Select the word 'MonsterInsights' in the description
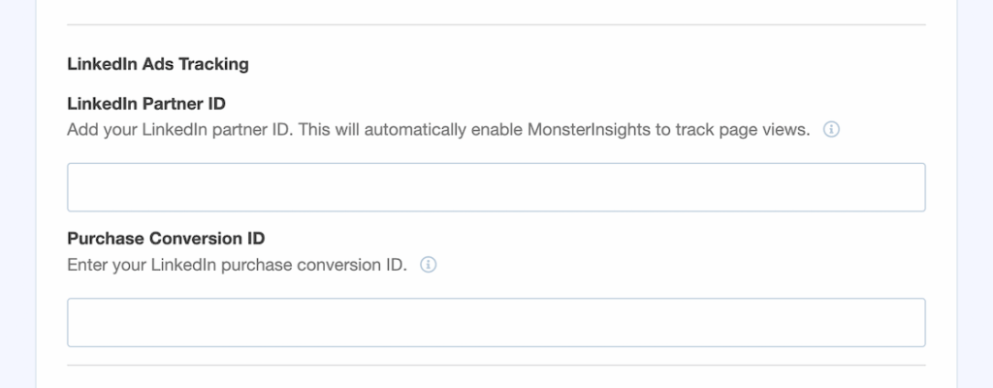Screen dimensions: 993x388 (585, 130)
